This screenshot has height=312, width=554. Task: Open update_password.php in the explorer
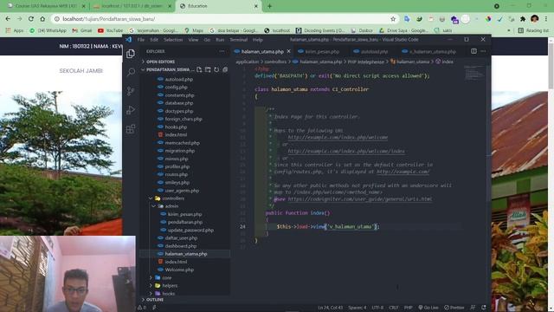click(190, 230)
